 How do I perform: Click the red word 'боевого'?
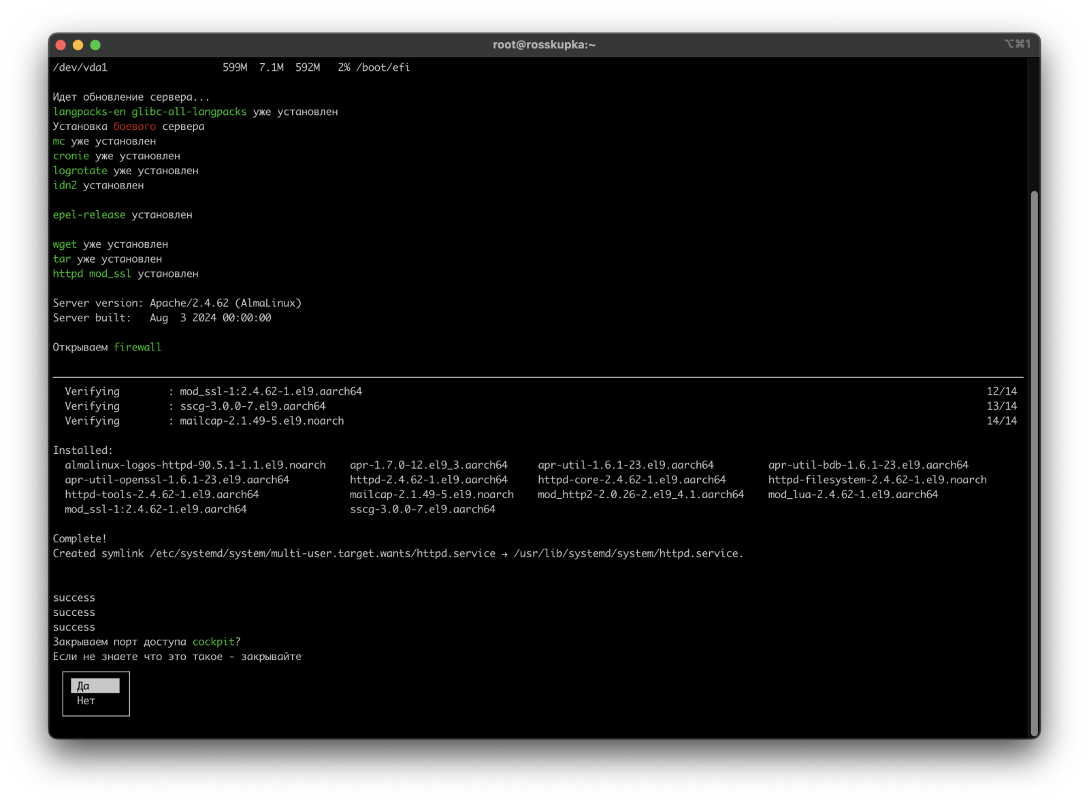pos(135,127)
